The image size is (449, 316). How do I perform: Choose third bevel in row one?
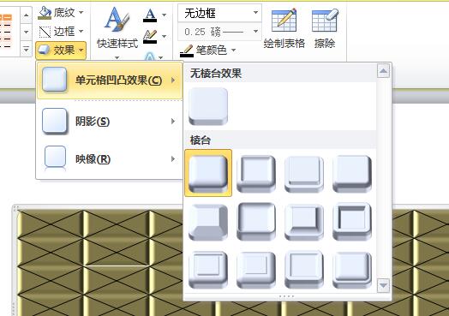click(x=304, y=173)
